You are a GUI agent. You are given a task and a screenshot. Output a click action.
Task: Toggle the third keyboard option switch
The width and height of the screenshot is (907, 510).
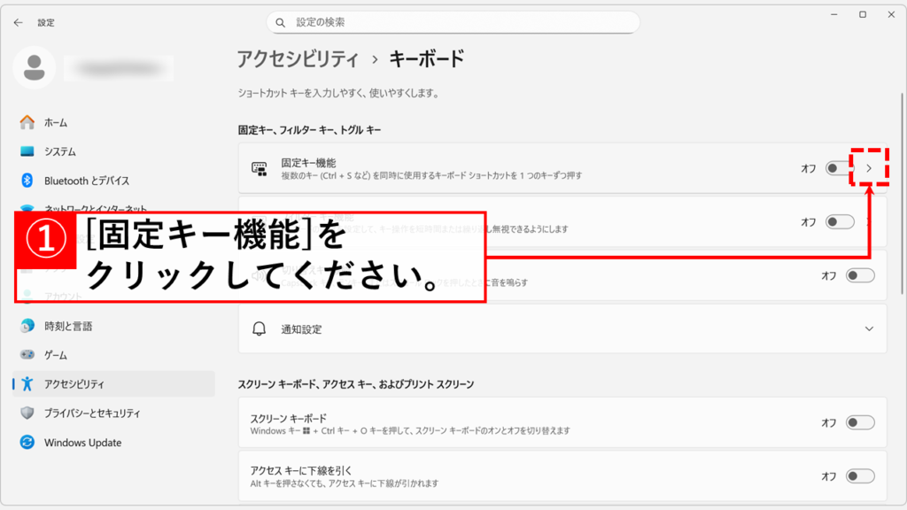click(x=860, y=275)
